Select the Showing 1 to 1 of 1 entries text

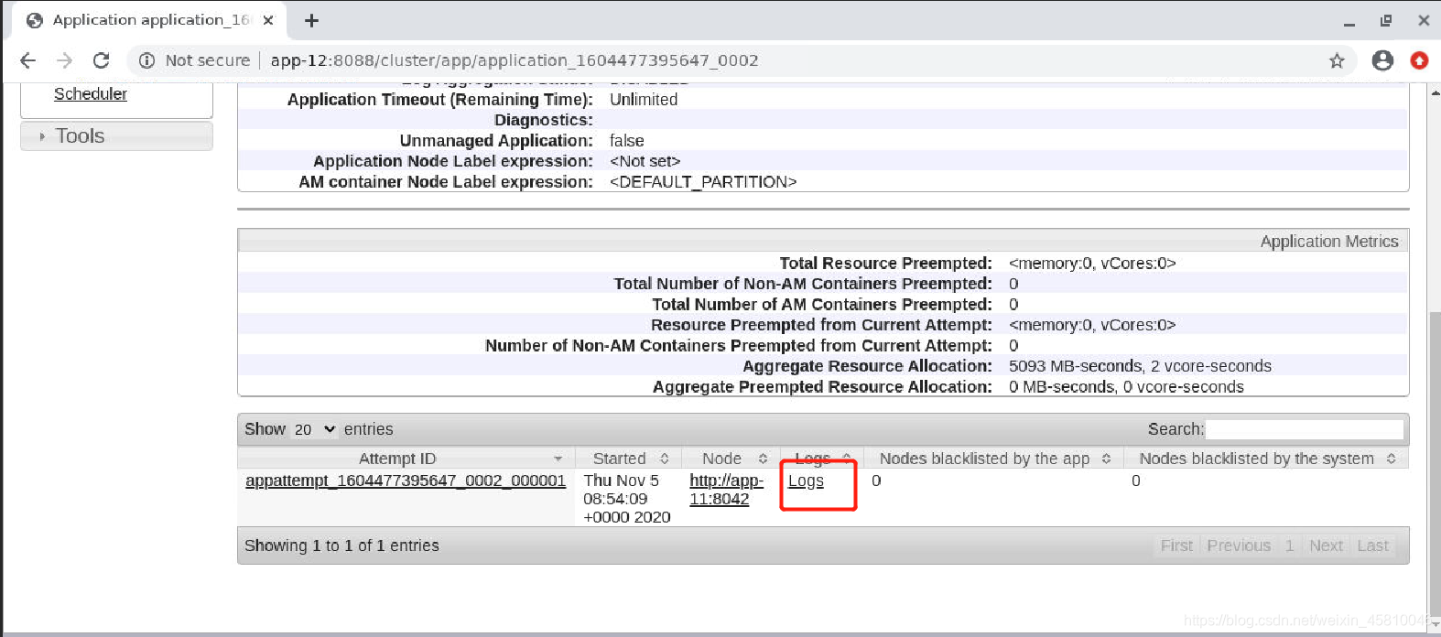[x=341, y=545]
